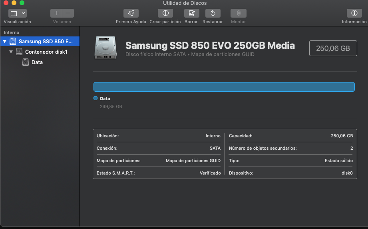Click the Capacidad label
Viewport: 368px width, 229px height.
pos(241,136)
